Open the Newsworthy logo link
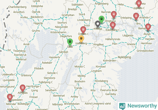The height and width of the screenshot is (110, 158). coord(138,106)
